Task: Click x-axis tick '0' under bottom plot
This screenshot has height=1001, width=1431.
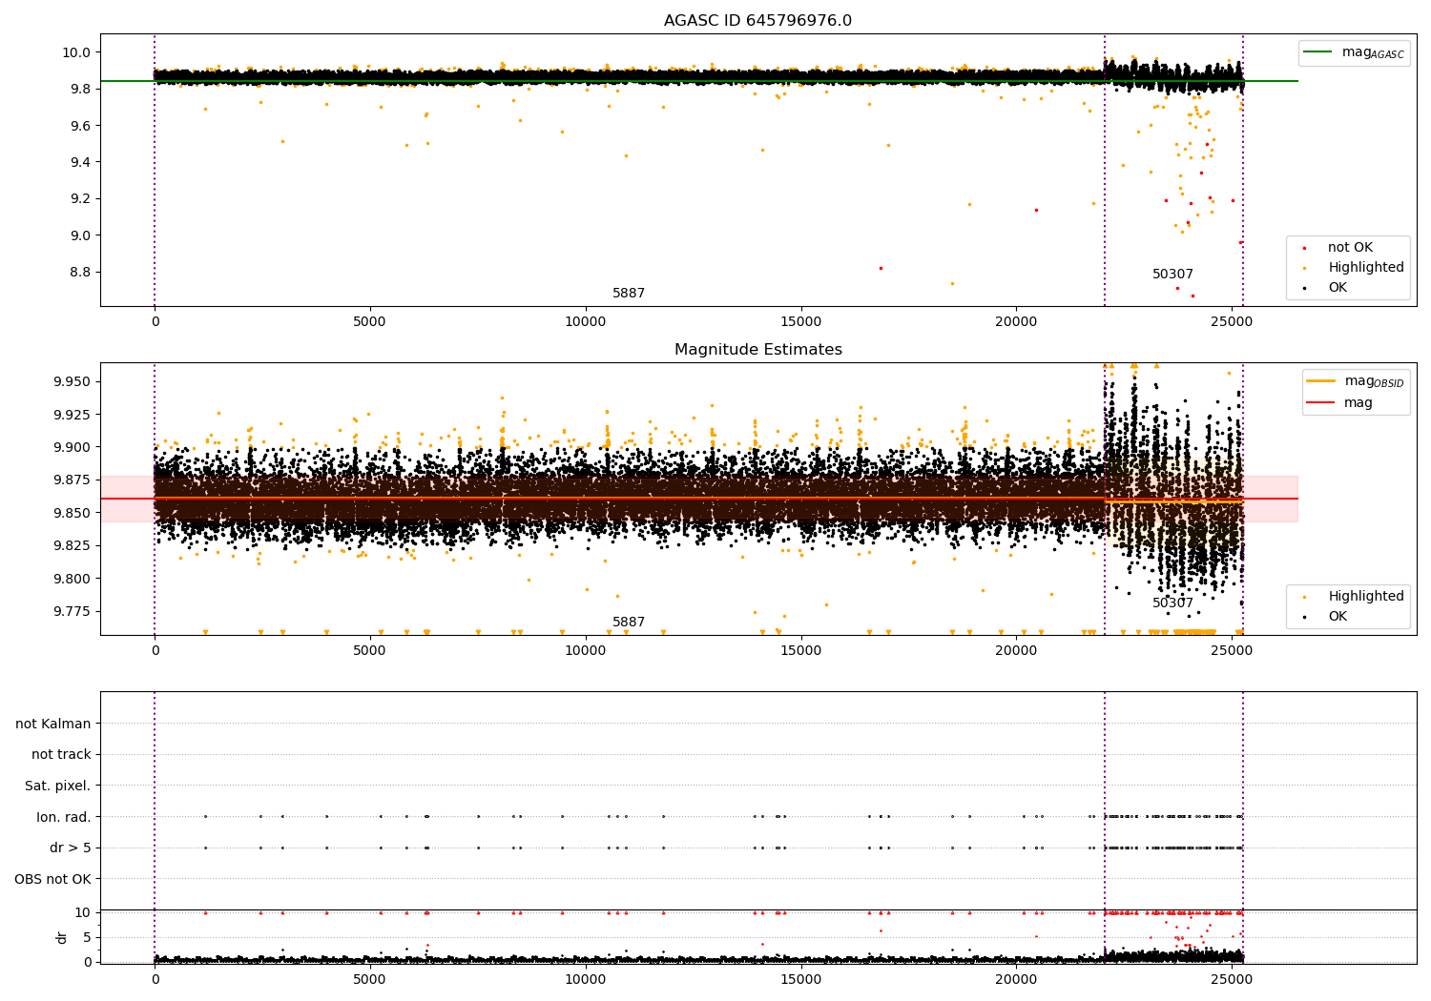Action: pos(155,980)
